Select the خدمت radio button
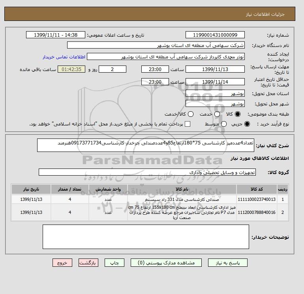 pyautogui.click(x=217, y=114)
